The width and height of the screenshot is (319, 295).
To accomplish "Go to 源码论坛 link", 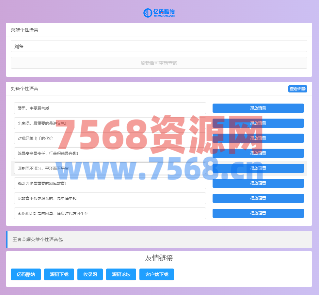I will (x=121, y=274).
